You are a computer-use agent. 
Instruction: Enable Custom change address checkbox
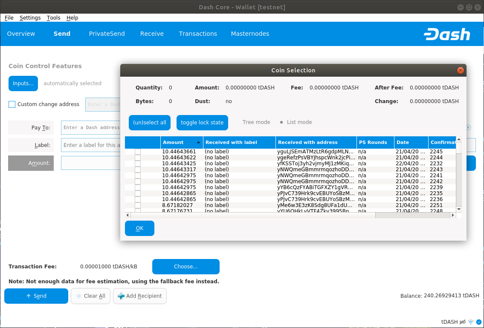coord(12,104)
